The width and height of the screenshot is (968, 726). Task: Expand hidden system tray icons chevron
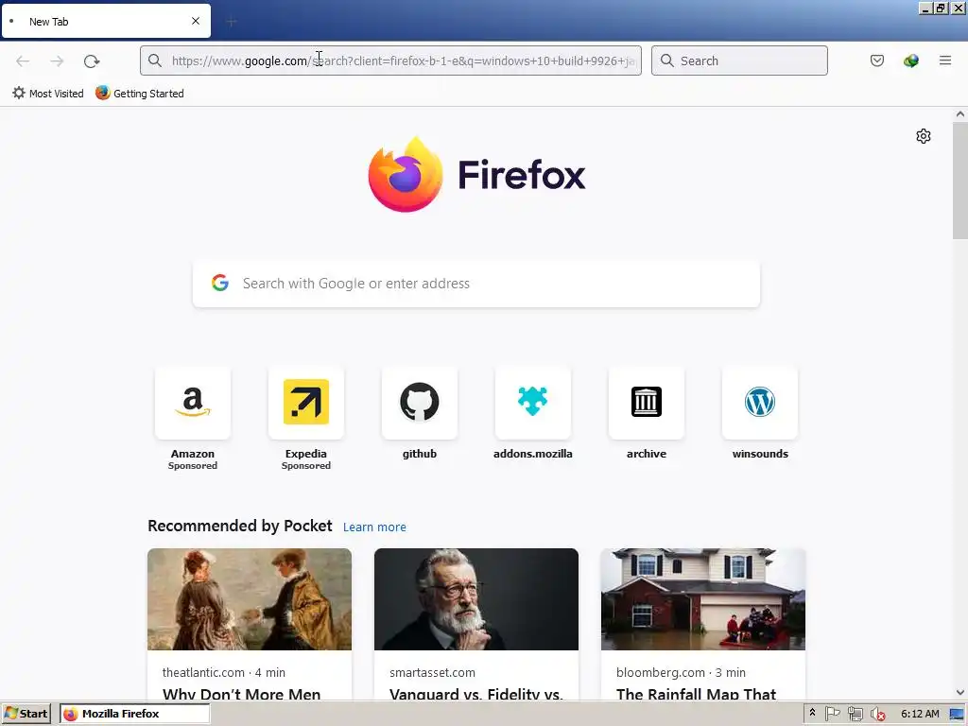[812, 713]
